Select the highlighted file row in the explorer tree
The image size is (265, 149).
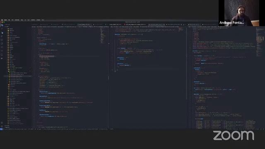pyautogui.click(x=18, y=76)
